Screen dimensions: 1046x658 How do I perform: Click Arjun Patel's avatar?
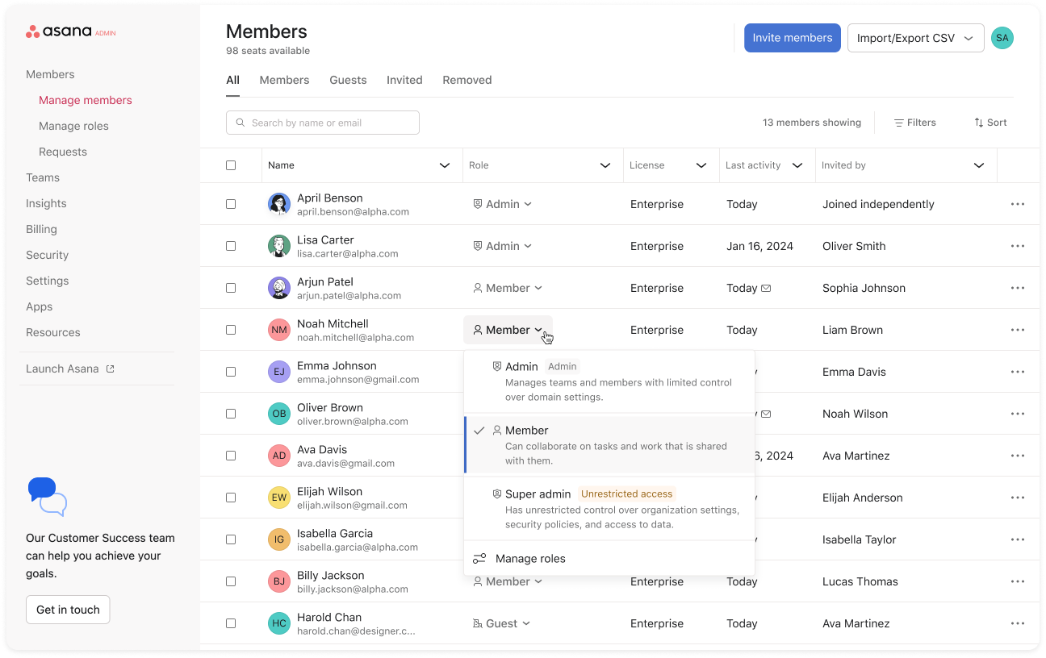(x=279, y=288)
